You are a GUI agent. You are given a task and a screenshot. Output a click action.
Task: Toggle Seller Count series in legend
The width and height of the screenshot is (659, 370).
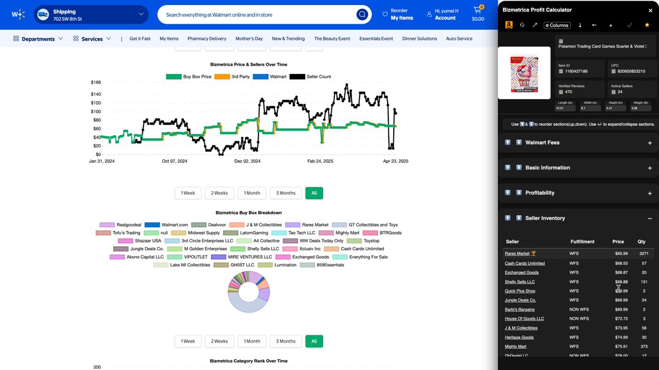tap(310, 77)
